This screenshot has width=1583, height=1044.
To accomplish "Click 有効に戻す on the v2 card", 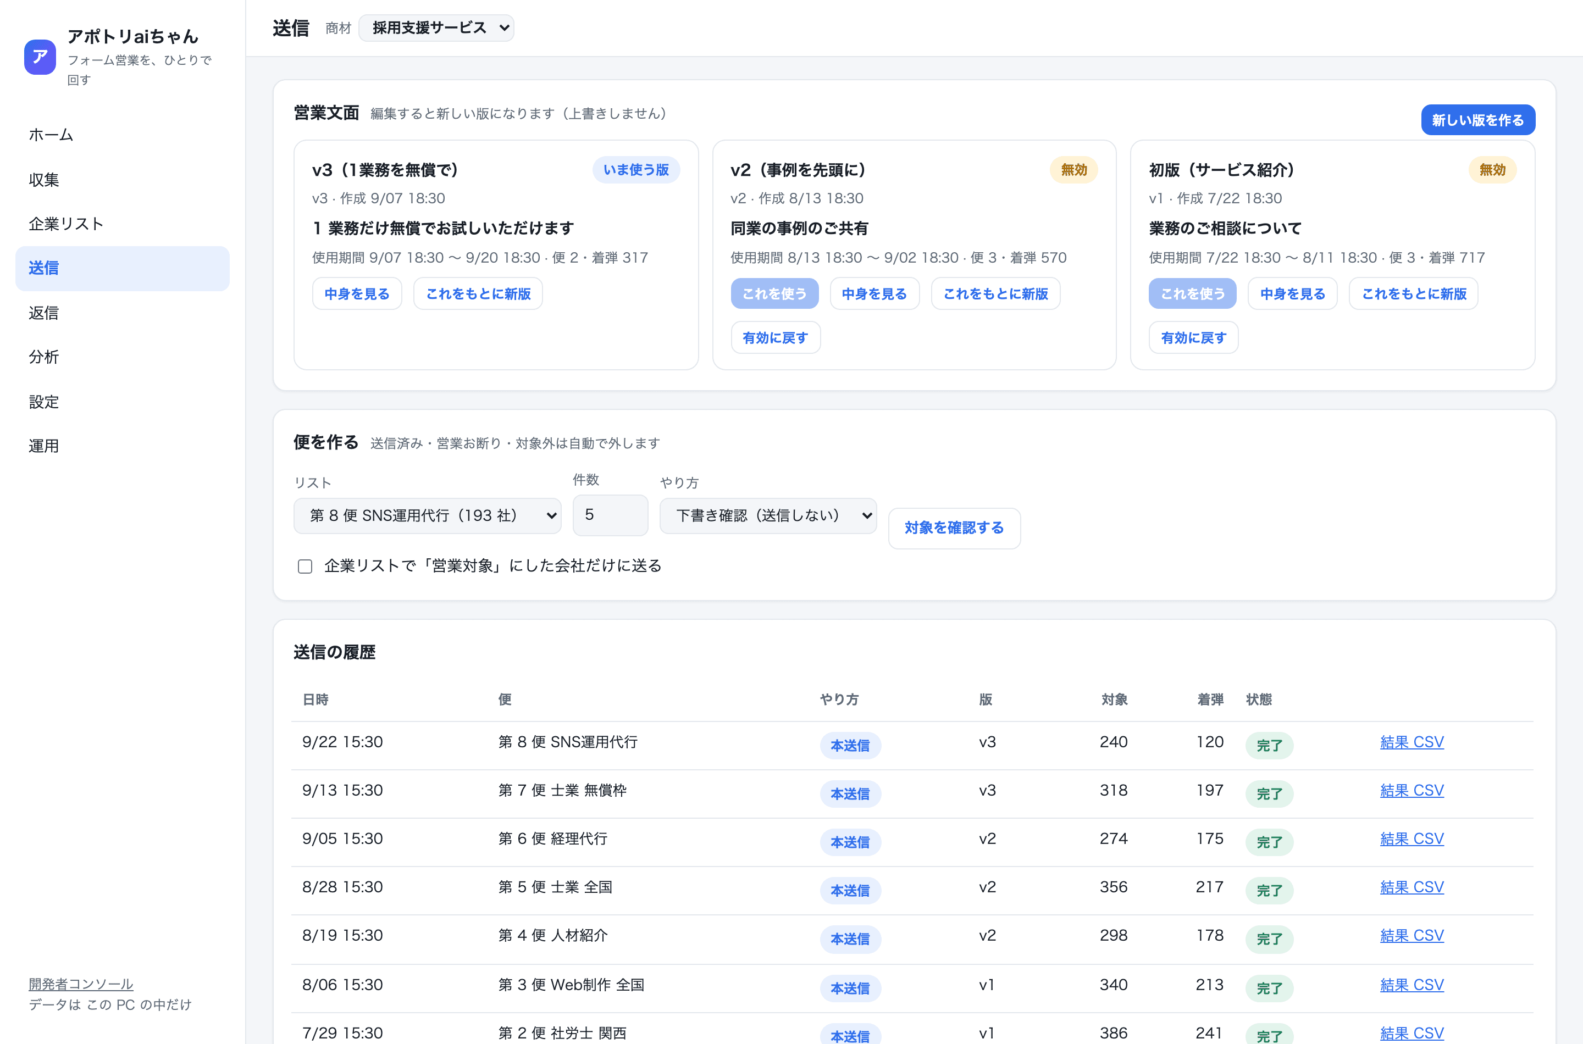I will pos(775,337).
